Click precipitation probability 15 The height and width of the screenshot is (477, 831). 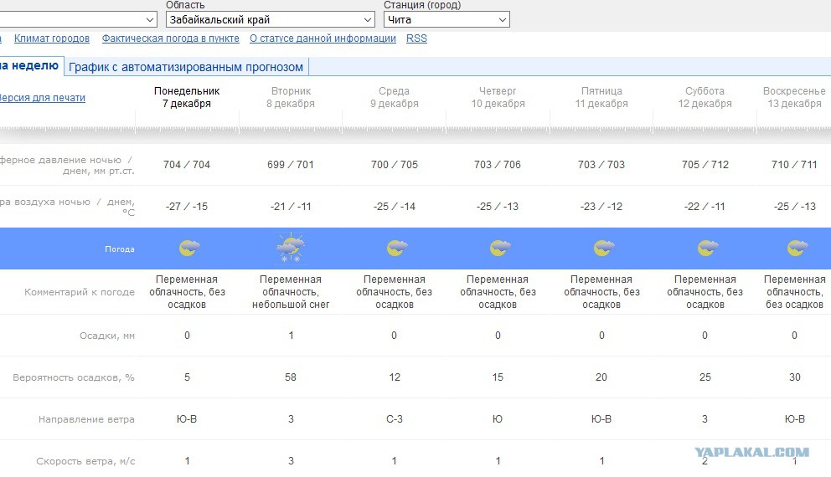[x=498, y=377]
